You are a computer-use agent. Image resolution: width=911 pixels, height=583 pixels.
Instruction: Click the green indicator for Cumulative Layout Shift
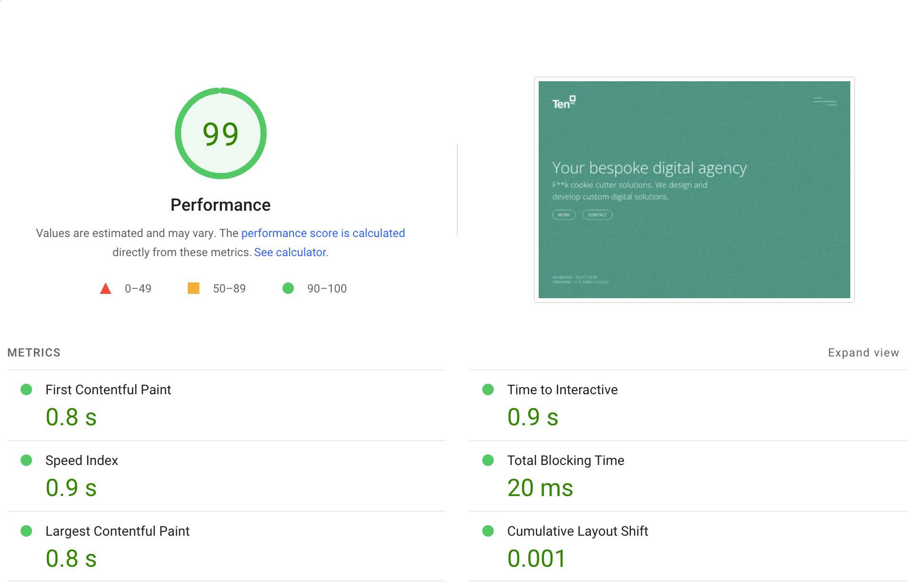pos(488,531)
